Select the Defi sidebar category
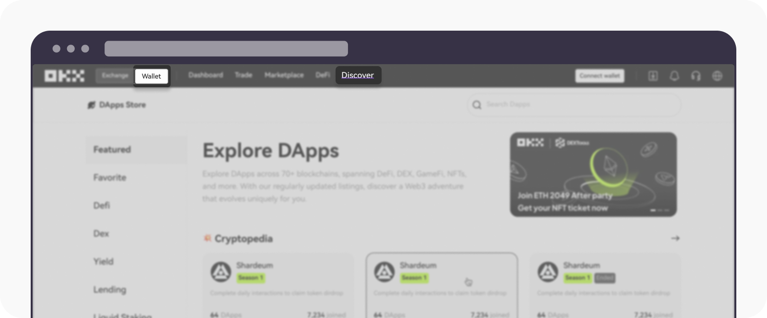This screenshot has height=318, width=767. pos(137,205)
